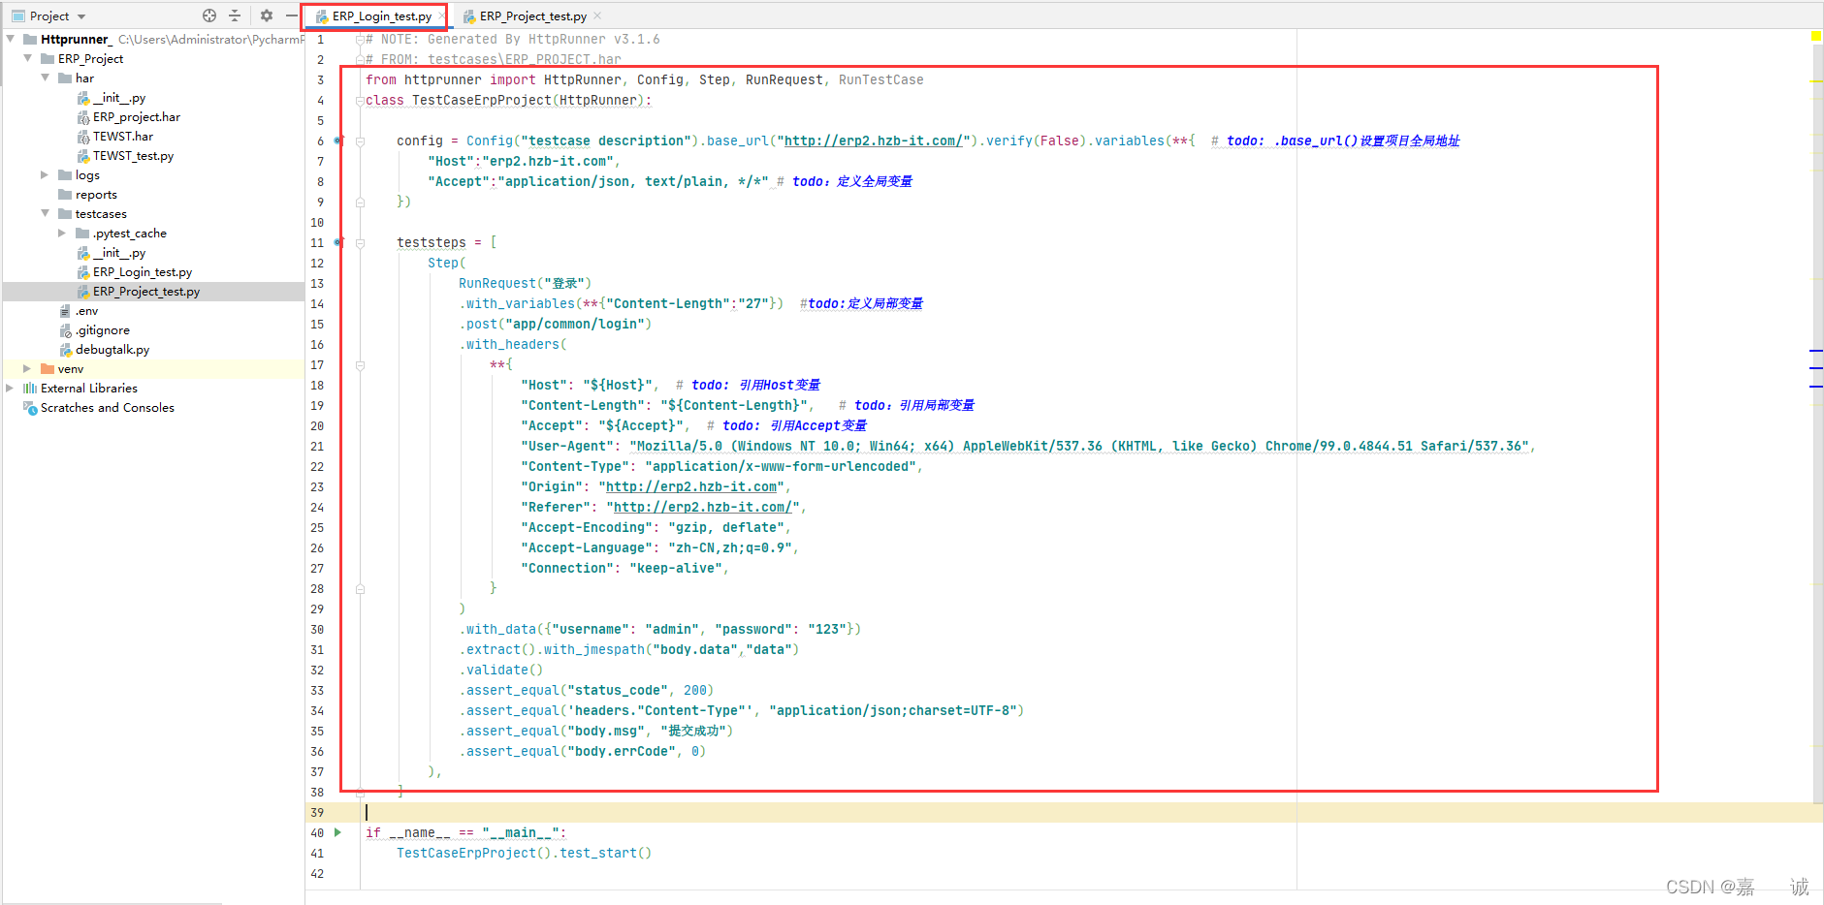1824x905 pixels.
Task: Click the Python icon of ERP_Login_test.py in tree
Action: [x=83, y=272]
